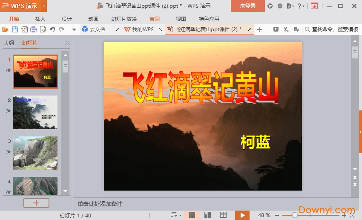Export to PDF via the toolbar icon

(x=24, y=29)
